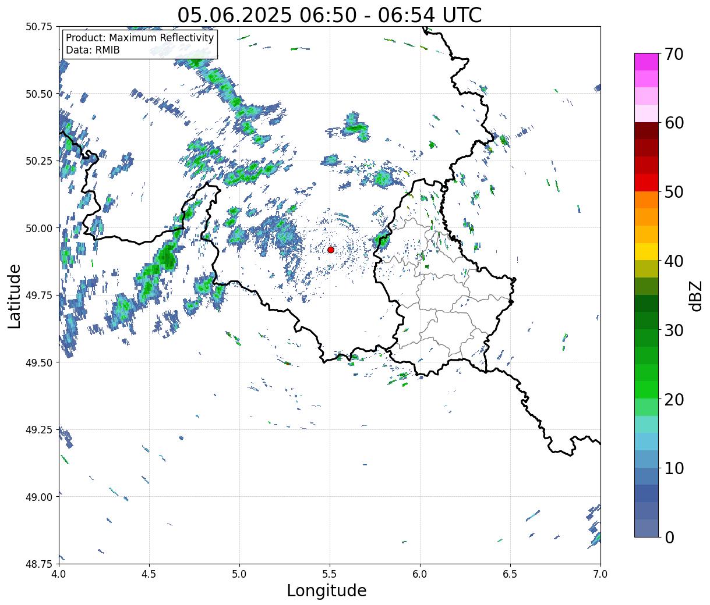Click the "Product: Maximum Reflectivity" legend line
This screenshot has height=605, width=710.
(x=140, y=38)
